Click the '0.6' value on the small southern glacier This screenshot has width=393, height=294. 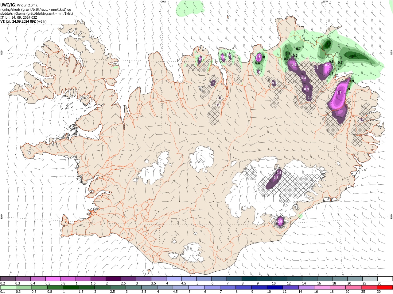pyautogui.click(x=280, y=222)
